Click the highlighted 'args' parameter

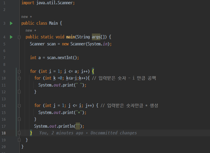pos(96,37)
